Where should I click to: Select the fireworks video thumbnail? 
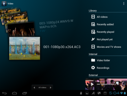pos(21,30)
